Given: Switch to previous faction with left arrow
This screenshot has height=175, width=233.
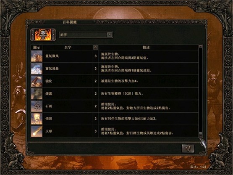Looking at the screenshot, I should (x=33, y=35).
